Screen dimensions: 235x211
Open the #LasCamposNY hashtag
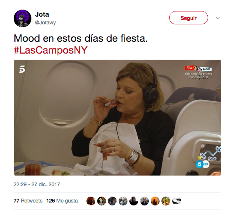pos(51,50)
